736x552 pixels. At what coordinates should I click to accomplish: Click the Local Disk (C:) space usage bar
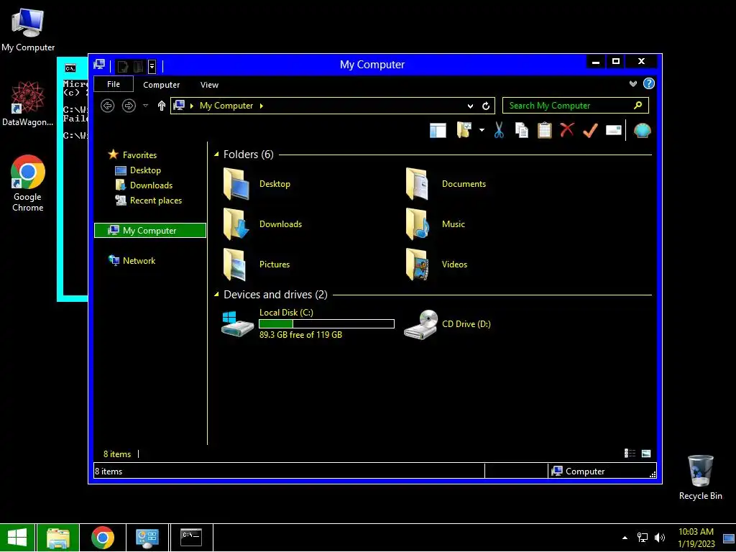(327, 324)
